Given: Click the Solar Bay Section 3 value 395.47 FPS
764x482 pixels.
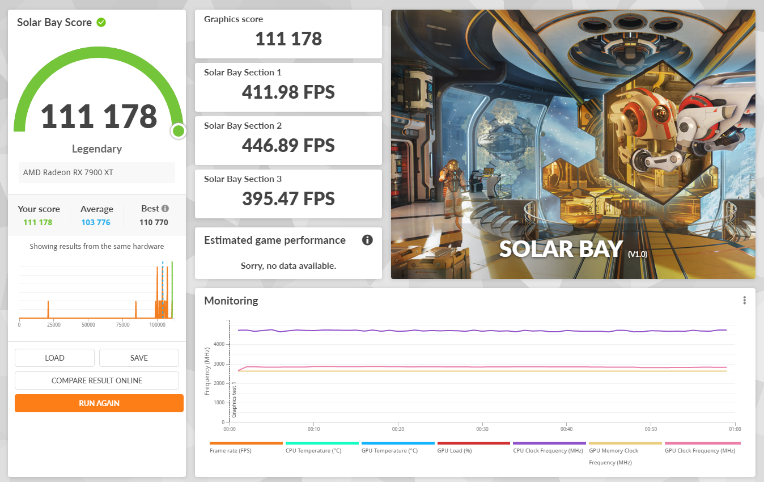Looking at the screenshot, I should 288,198.
